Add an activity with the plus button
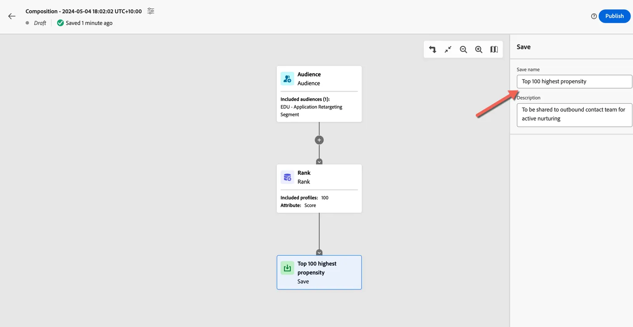The height and width of the screenshot is (327, 633). [319, 140]
